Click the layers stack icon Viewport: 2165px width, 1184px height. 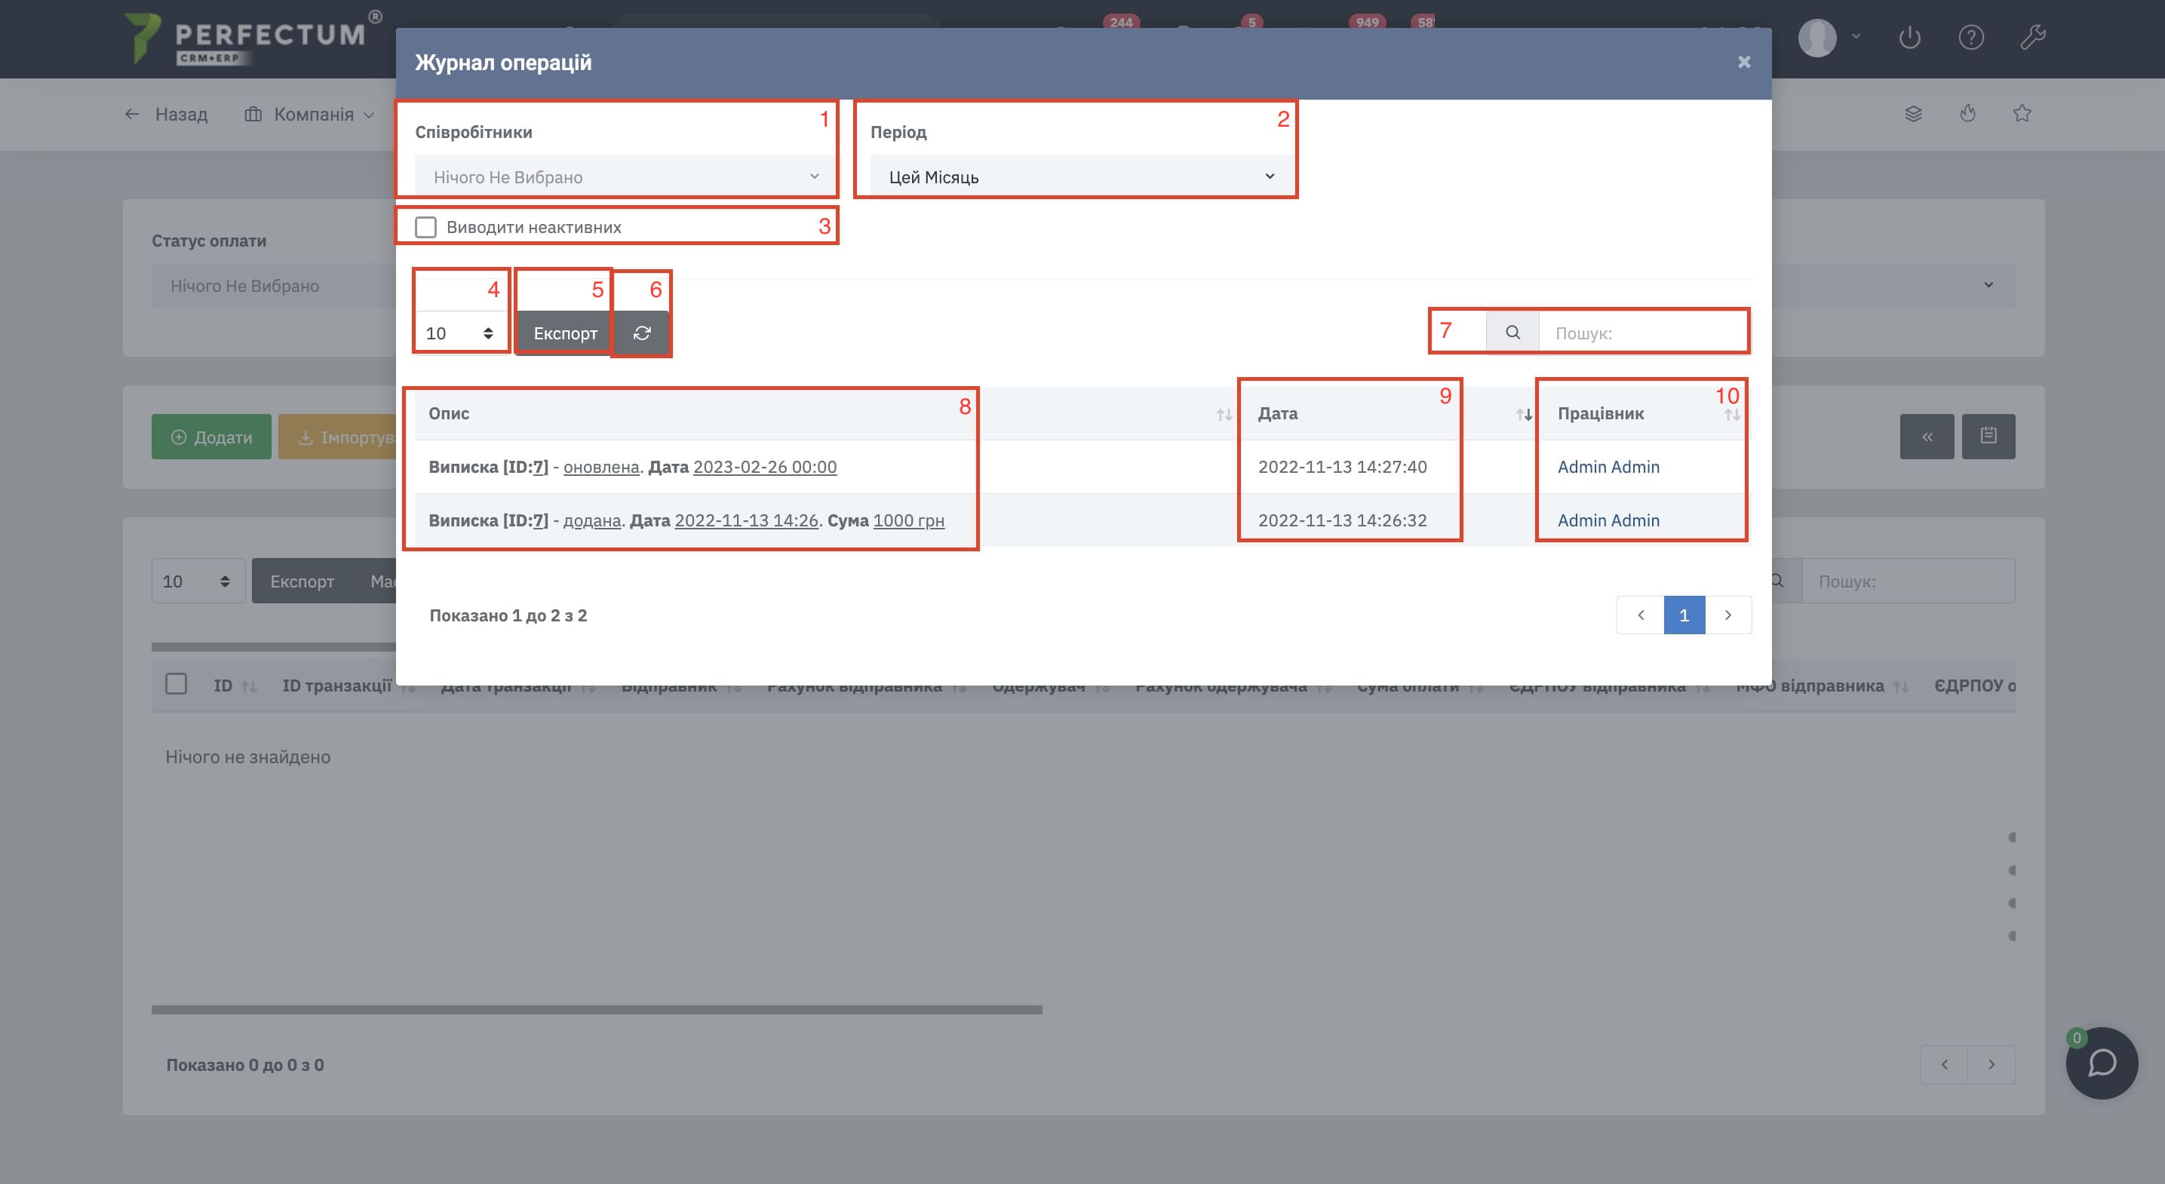point(1913,113)
